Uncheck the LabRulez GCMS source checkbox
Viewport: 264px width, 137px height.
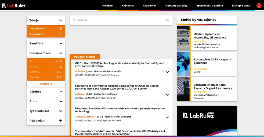click(61, 28)
